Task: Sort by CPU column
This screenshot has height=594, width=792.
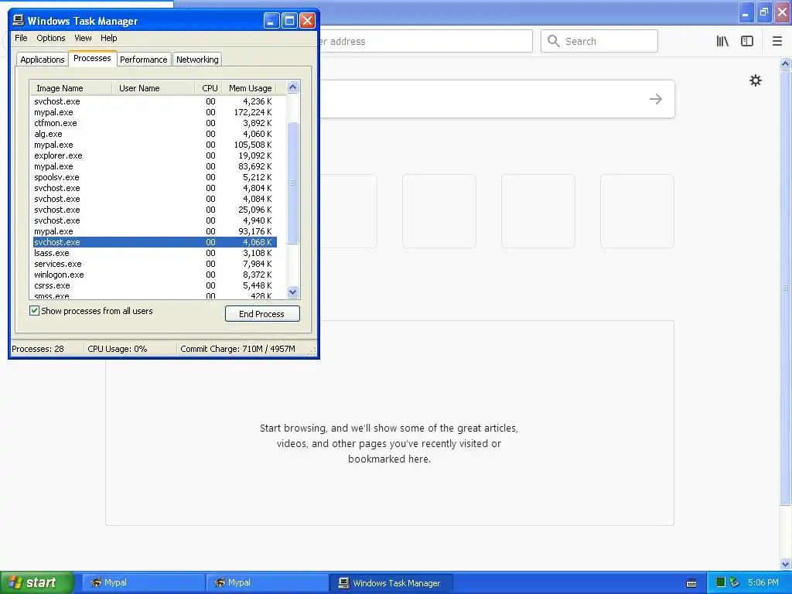Action: 208,88
